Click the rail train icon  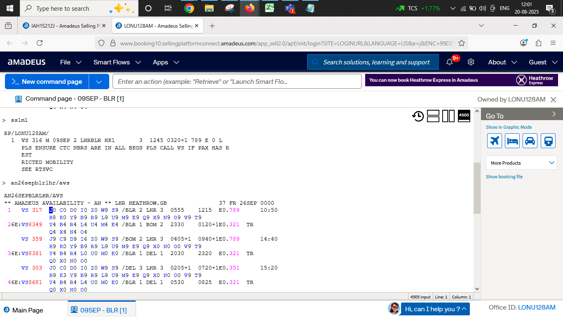coord(548,141)
